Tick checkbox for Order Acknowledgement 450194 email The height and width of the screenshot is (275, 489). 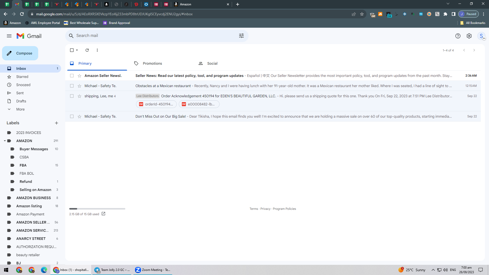click(x=72, y=96)
